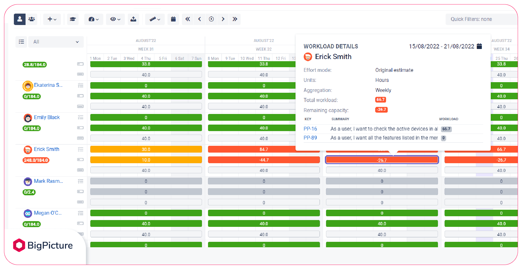
Task: Open issue PP-16 link
Action: (310, 129)
